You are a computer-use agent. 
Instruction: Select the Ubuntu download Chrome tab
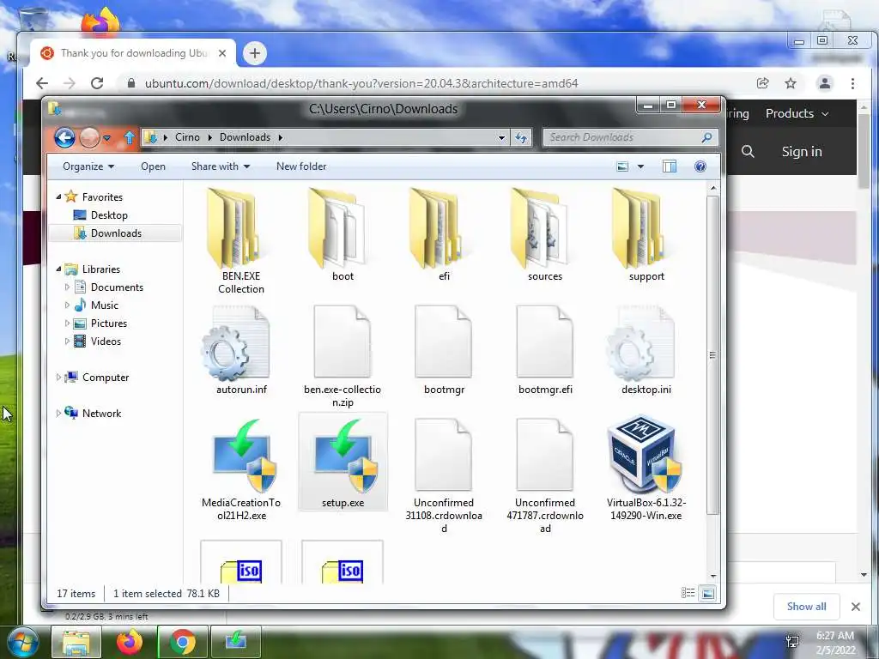tap(133, 53)
